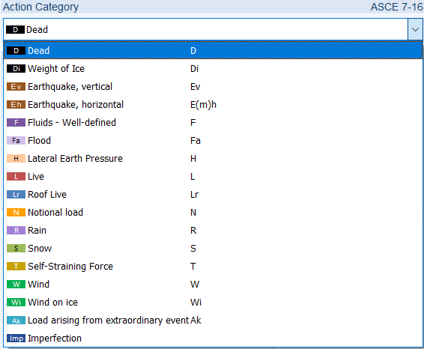The image size is (424, 349).
Task: Click the Fa abbreviation in second column
Action: [196, 141]
